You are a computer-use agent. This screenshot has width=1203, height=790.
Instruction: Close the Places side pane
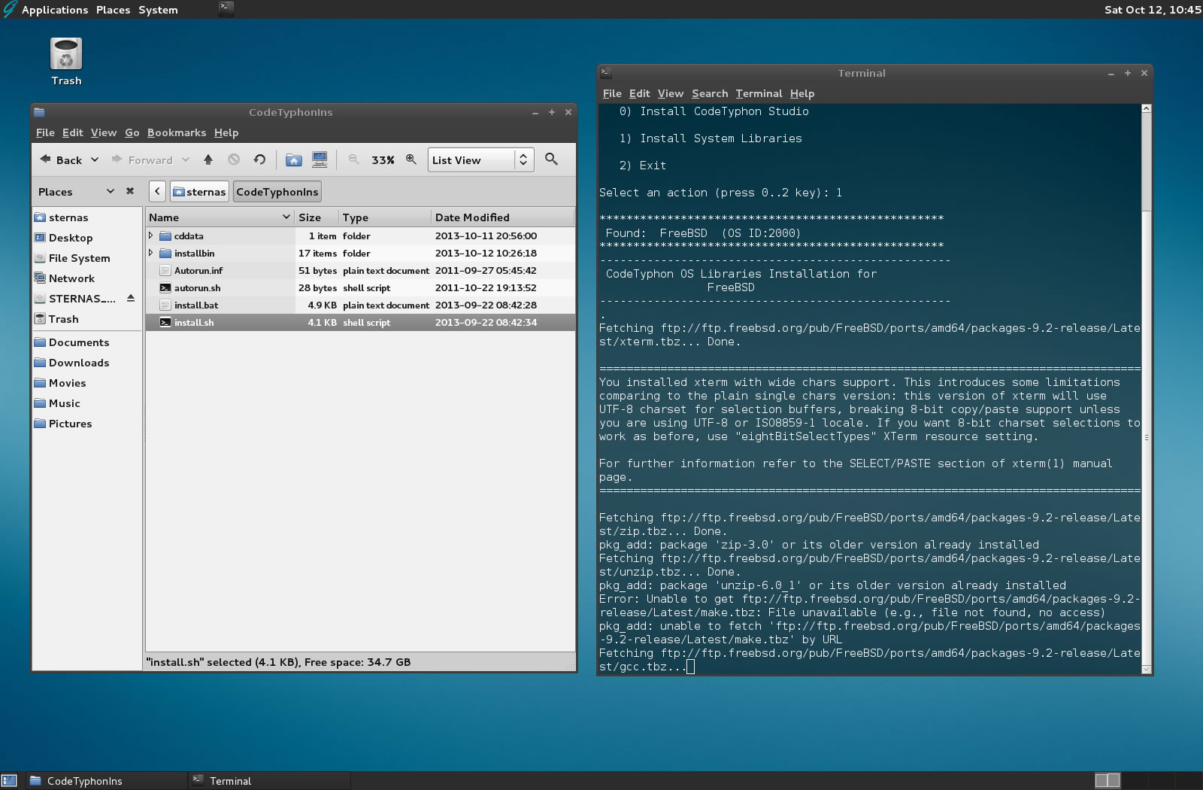130,191
